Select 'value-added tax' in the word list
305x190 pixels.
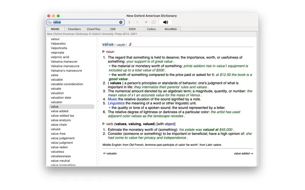click(x=63, y=116)
